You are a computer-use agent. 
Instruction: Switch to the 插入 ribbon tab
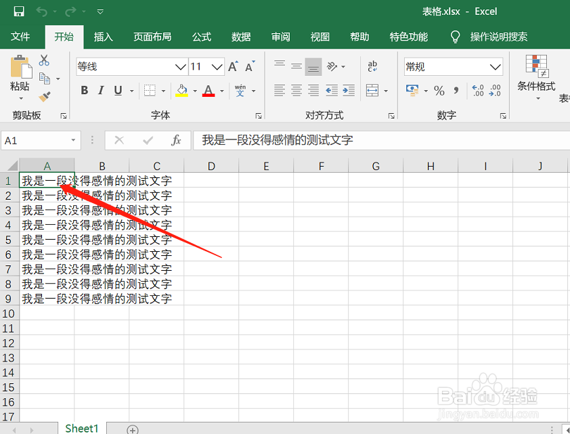tap(103, 37)
